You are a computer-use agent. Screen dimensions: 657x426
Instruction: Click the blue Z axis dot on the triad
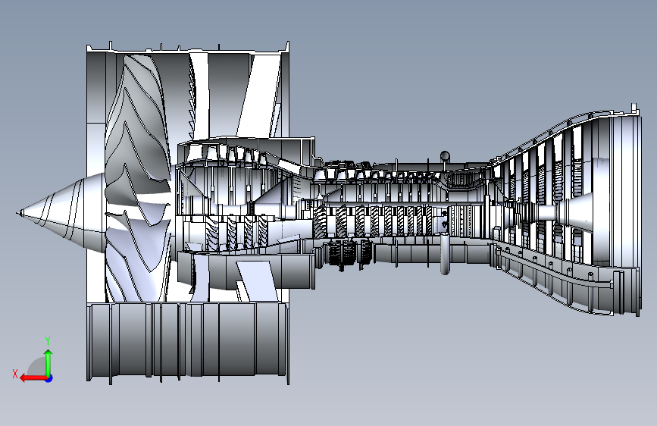tap(49, 378)
